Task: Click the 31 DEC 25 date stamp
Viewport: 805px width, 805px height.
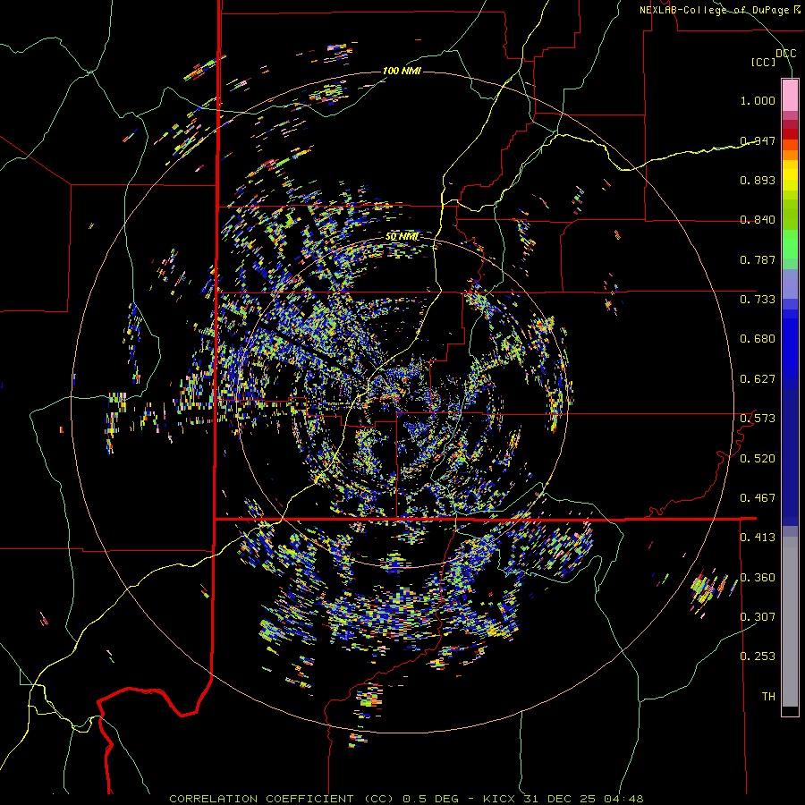Action: click(x=560, y=799)
